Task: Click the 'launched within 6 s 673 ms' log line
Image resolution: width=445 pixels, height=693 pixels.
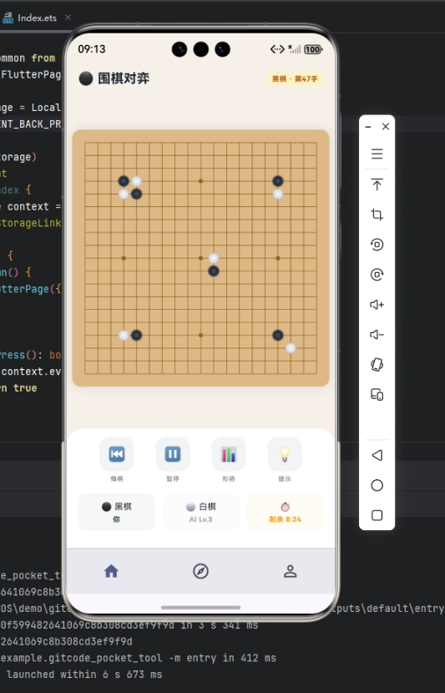Action: tap(84, 675)
